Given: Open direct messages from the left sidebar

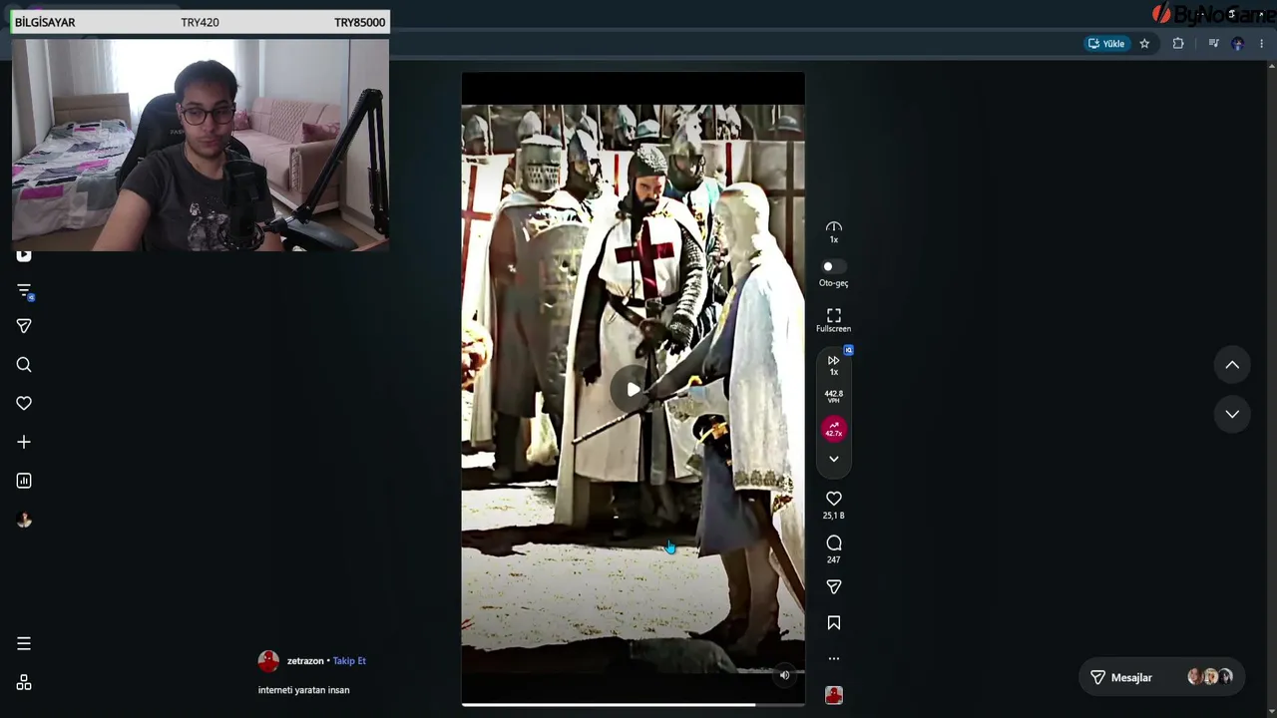Looking at the screenshot, I should click(24, 326).
